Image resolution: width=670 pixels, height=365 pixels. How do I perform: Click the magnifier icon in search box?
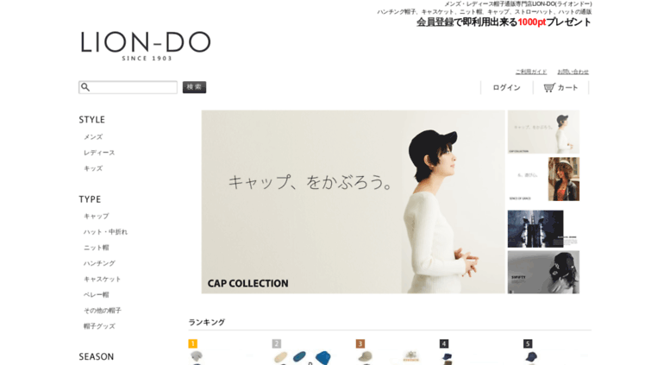(85, 87)
